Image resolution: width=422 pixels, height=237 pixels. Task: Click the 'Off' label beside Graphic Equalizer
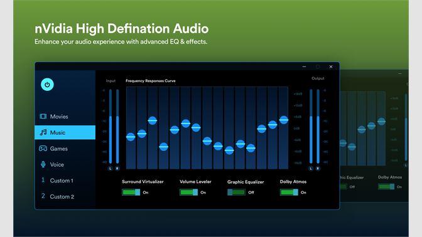(x=251, y=192)
